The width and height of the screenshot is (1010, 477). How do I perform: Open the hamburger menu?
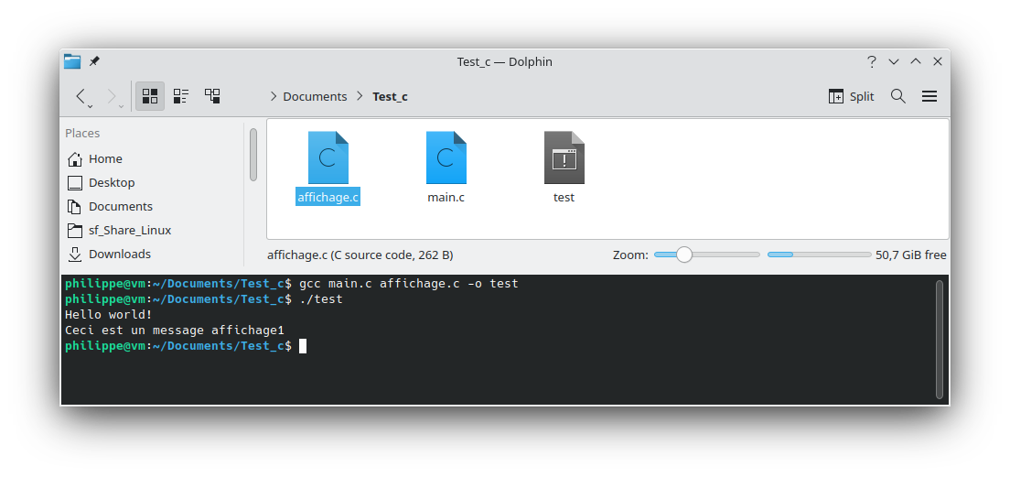929,96
